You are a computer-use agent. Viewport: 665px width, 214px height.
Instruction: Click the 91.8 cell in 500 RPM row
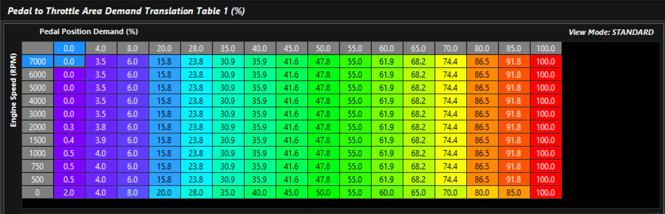coord(514,179)
